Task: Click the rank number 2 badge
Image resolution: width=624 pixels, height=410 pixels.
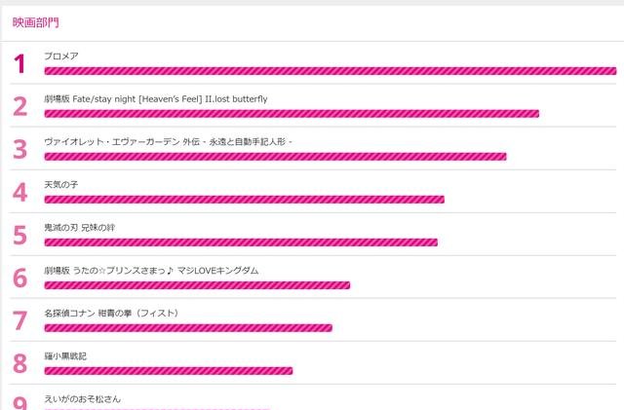Action: tap(19, 107)
